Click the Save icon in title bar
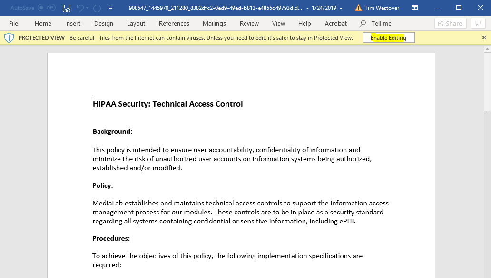This screenshot has height=278, width=491. pyautogui.click(x=67, y=8)
